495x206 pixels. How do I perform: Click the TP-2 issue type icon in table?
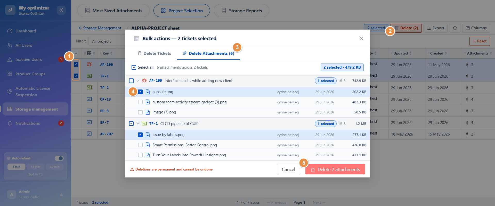click(x=89, y=87)
